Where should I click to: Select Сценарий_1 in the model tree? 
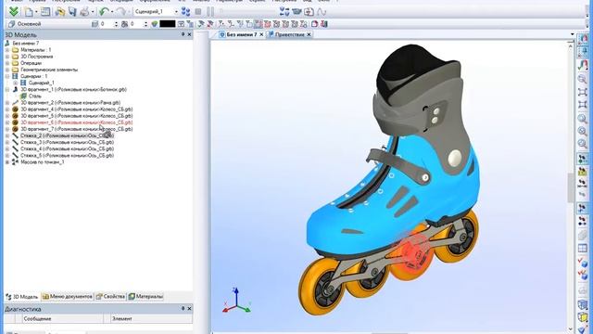(x=41, y=83)
